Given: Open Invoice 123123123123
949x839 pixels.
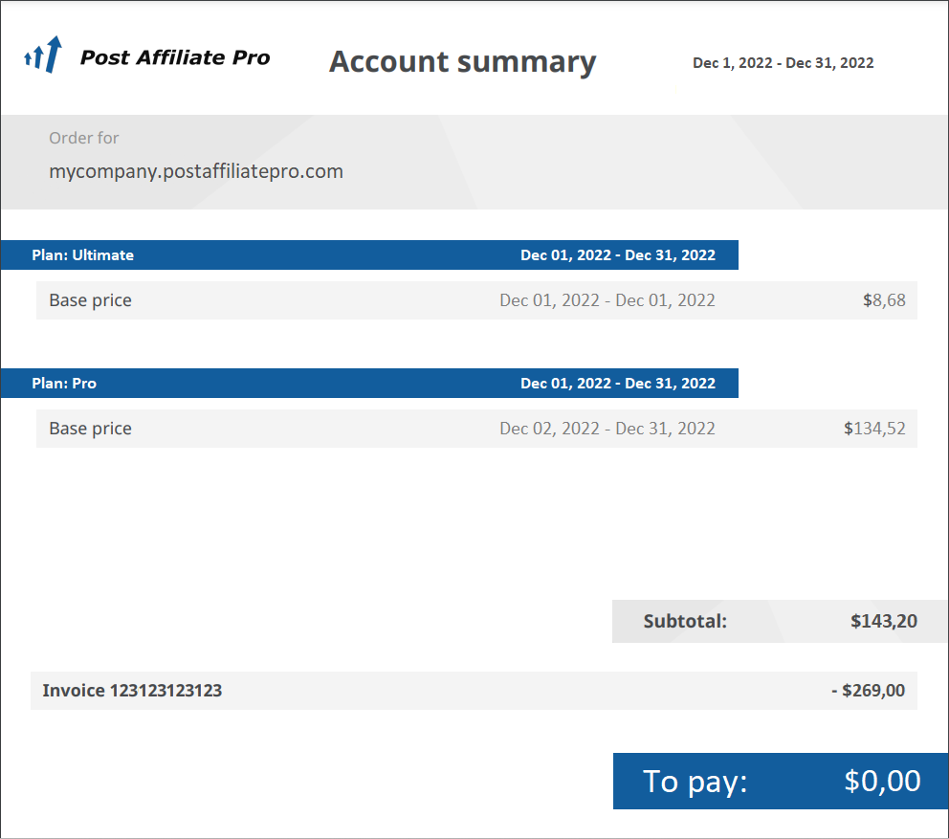Looking at the screenshot, I should click(132, 691).
